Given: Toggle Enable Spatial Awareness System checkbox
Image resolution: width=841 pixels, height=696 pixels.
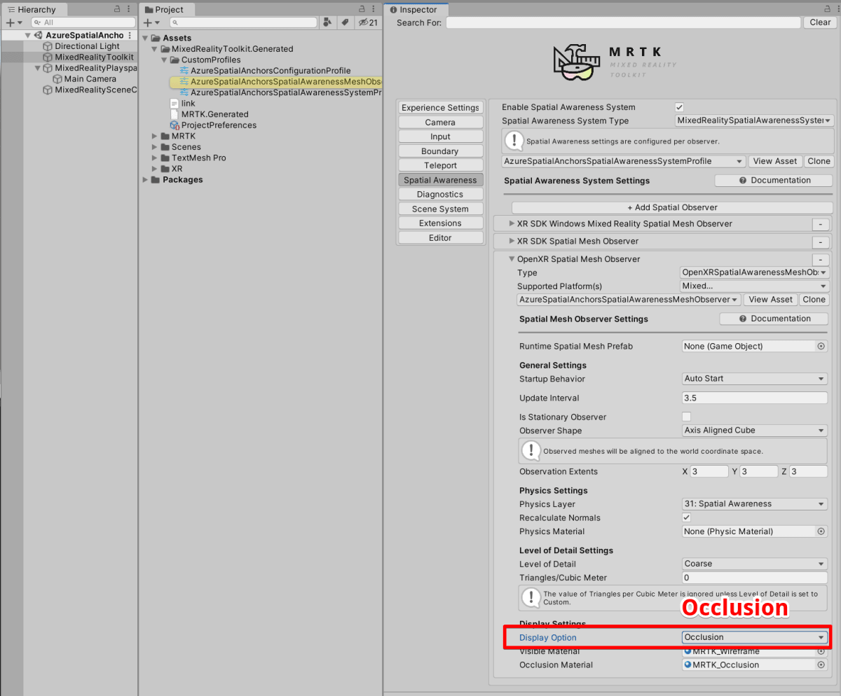Looking at the screenshot, I should point(679,107).
